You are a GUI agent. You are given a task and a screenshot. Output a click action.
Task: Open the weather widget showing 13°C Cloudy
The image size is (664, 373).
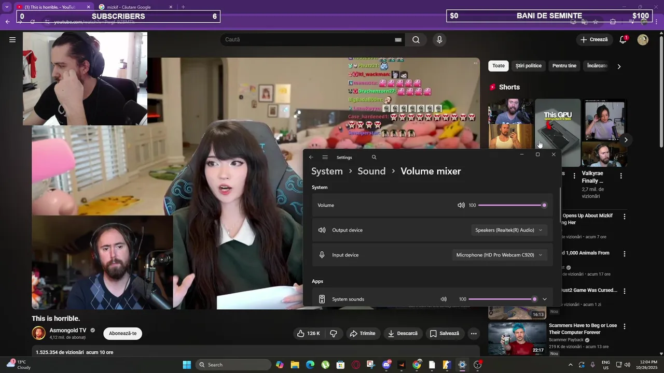[x=19, y=365]
